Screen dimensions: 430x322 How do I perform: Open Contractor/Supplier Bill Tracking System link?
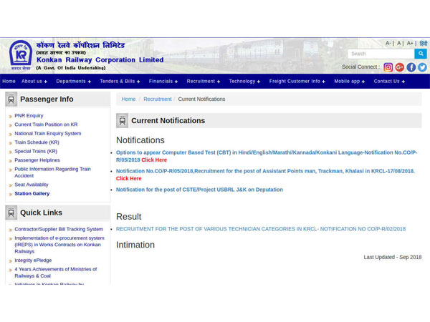click(x=59, y=229)
